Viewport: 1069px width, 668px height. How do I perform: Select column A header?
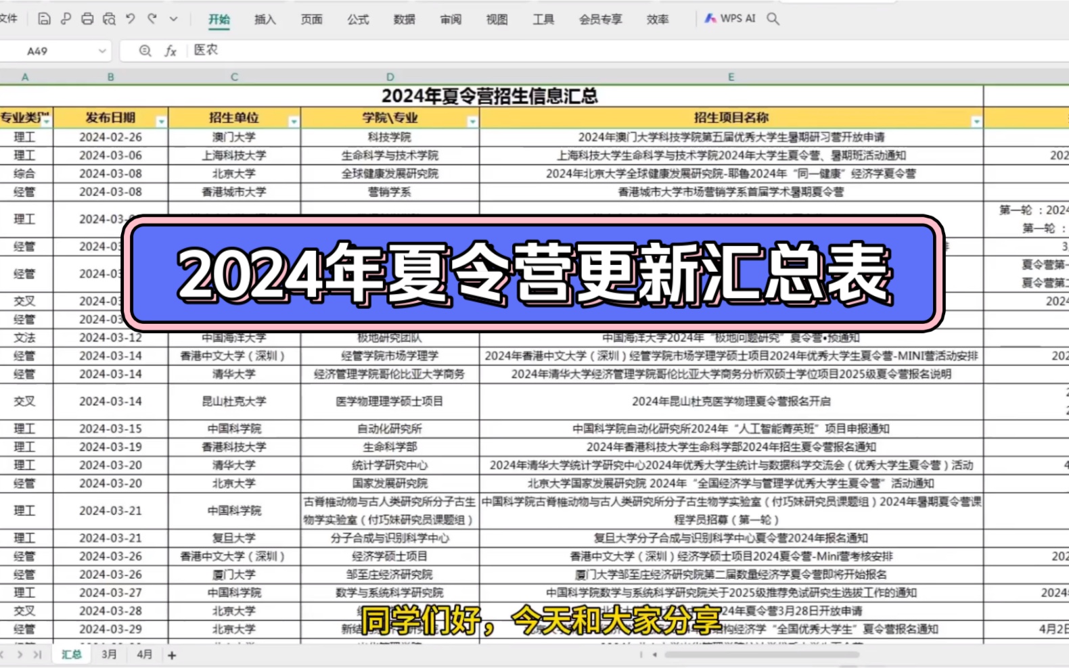point(26,77)
